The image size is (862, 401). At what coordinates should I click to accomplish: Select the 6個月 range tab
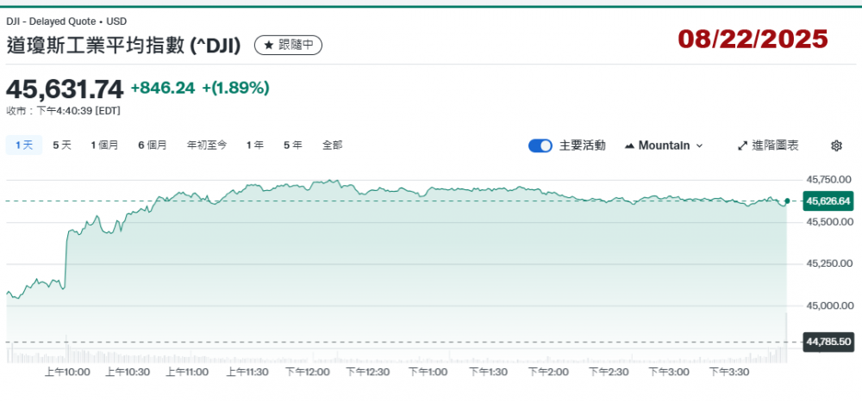[x=153, y=145]
